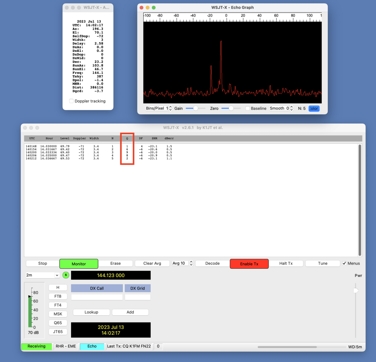Open the 2m band selector dropdown

(x=42, y=275)
